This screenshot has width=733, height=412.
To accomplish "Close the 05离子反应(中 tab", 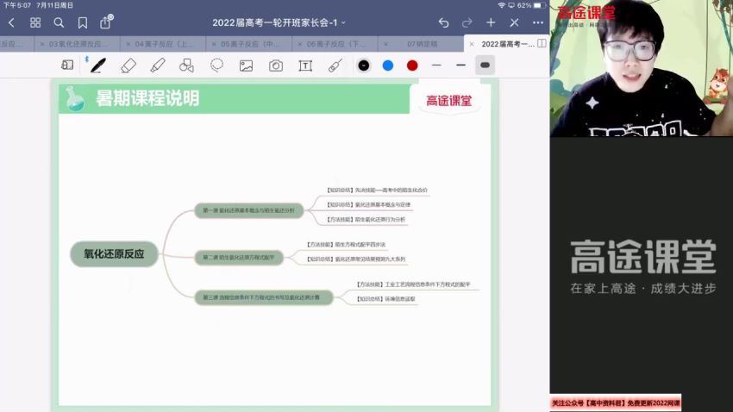I will click(214, 44).
